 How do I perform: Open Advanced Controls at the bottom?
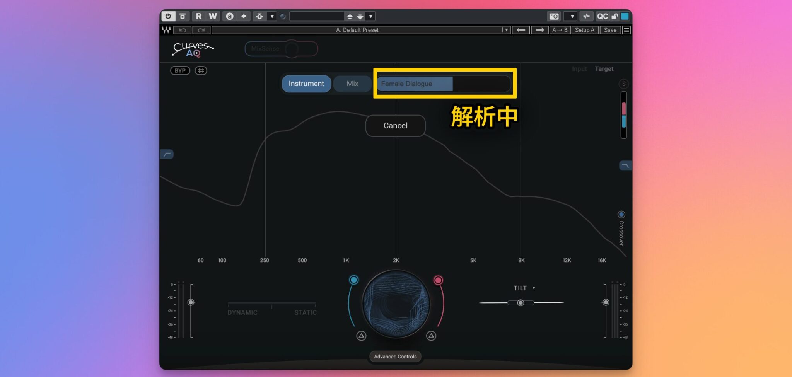395,357
